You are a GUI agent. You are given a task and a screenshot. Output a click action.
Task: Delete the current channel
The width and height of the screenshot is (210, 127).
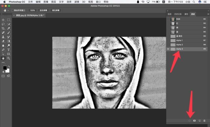[x=204, y=121]
